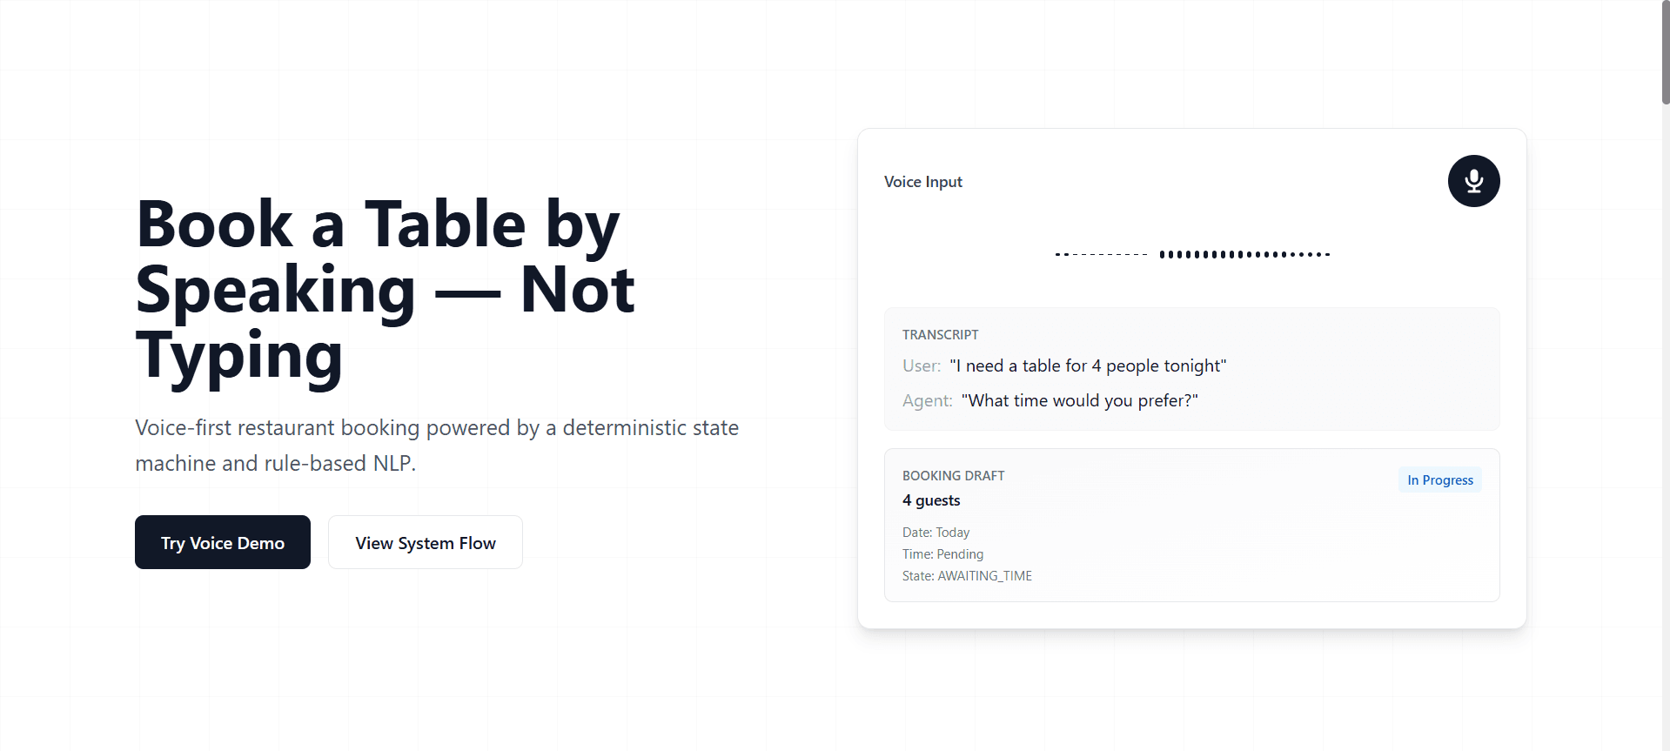Select the Voice Input panel header
1670x751 pixels.
tap(922, 181)
